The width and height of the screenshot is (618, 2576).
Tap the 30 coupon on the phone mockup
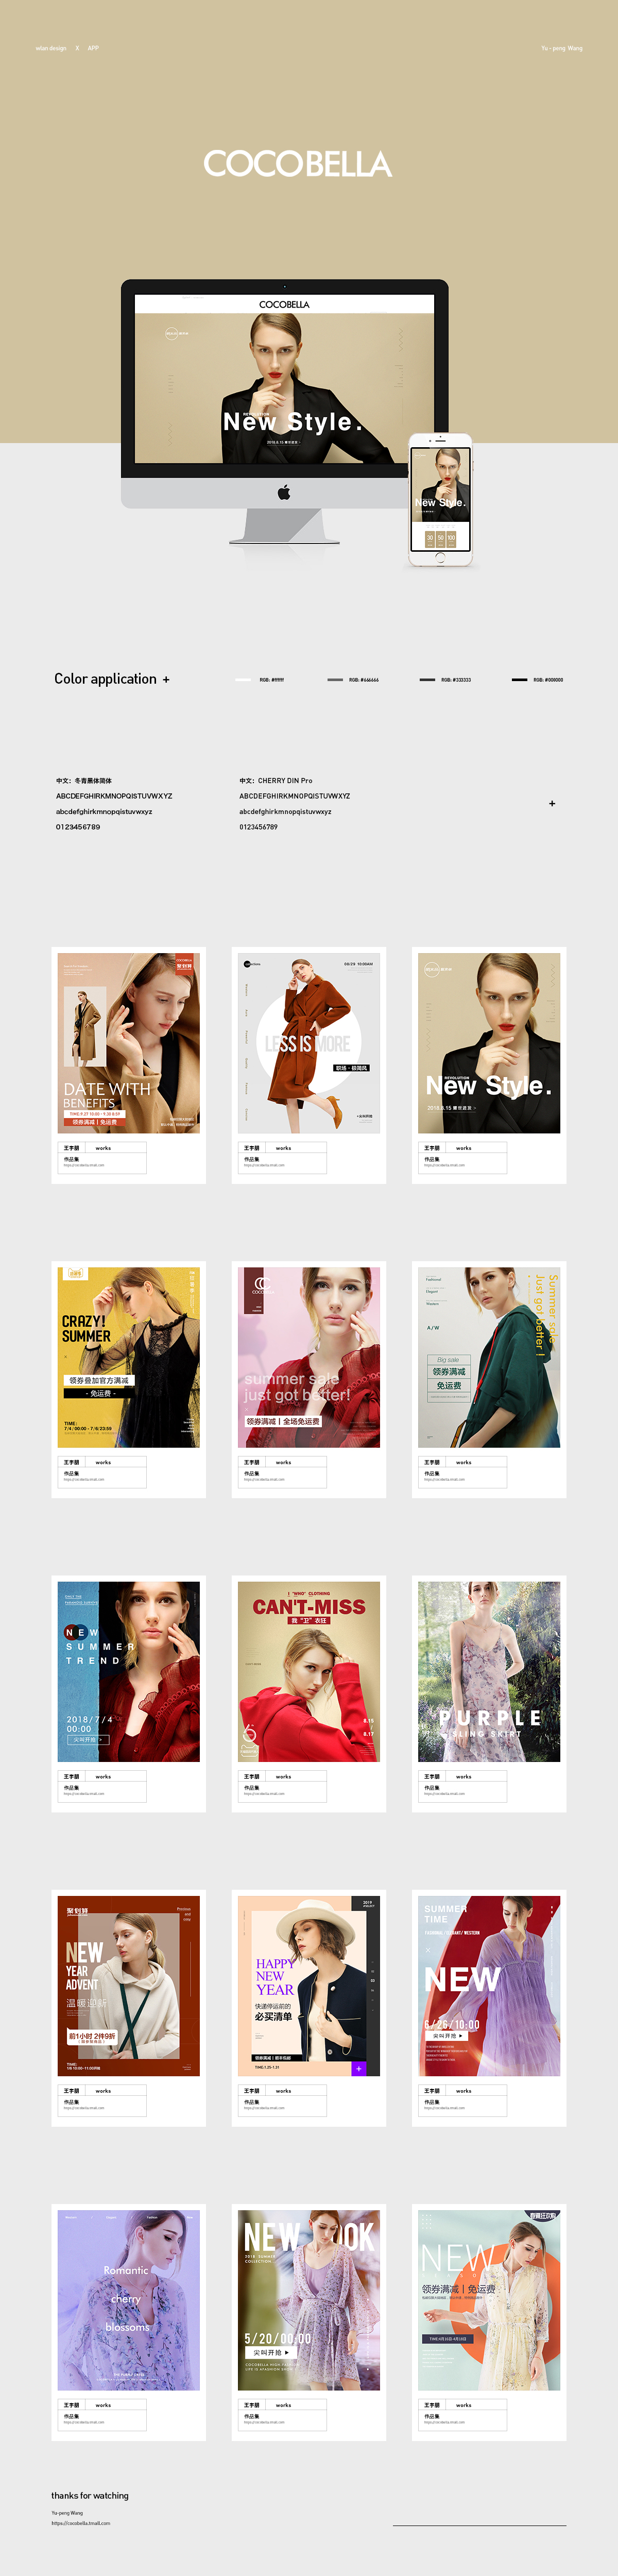430,538
